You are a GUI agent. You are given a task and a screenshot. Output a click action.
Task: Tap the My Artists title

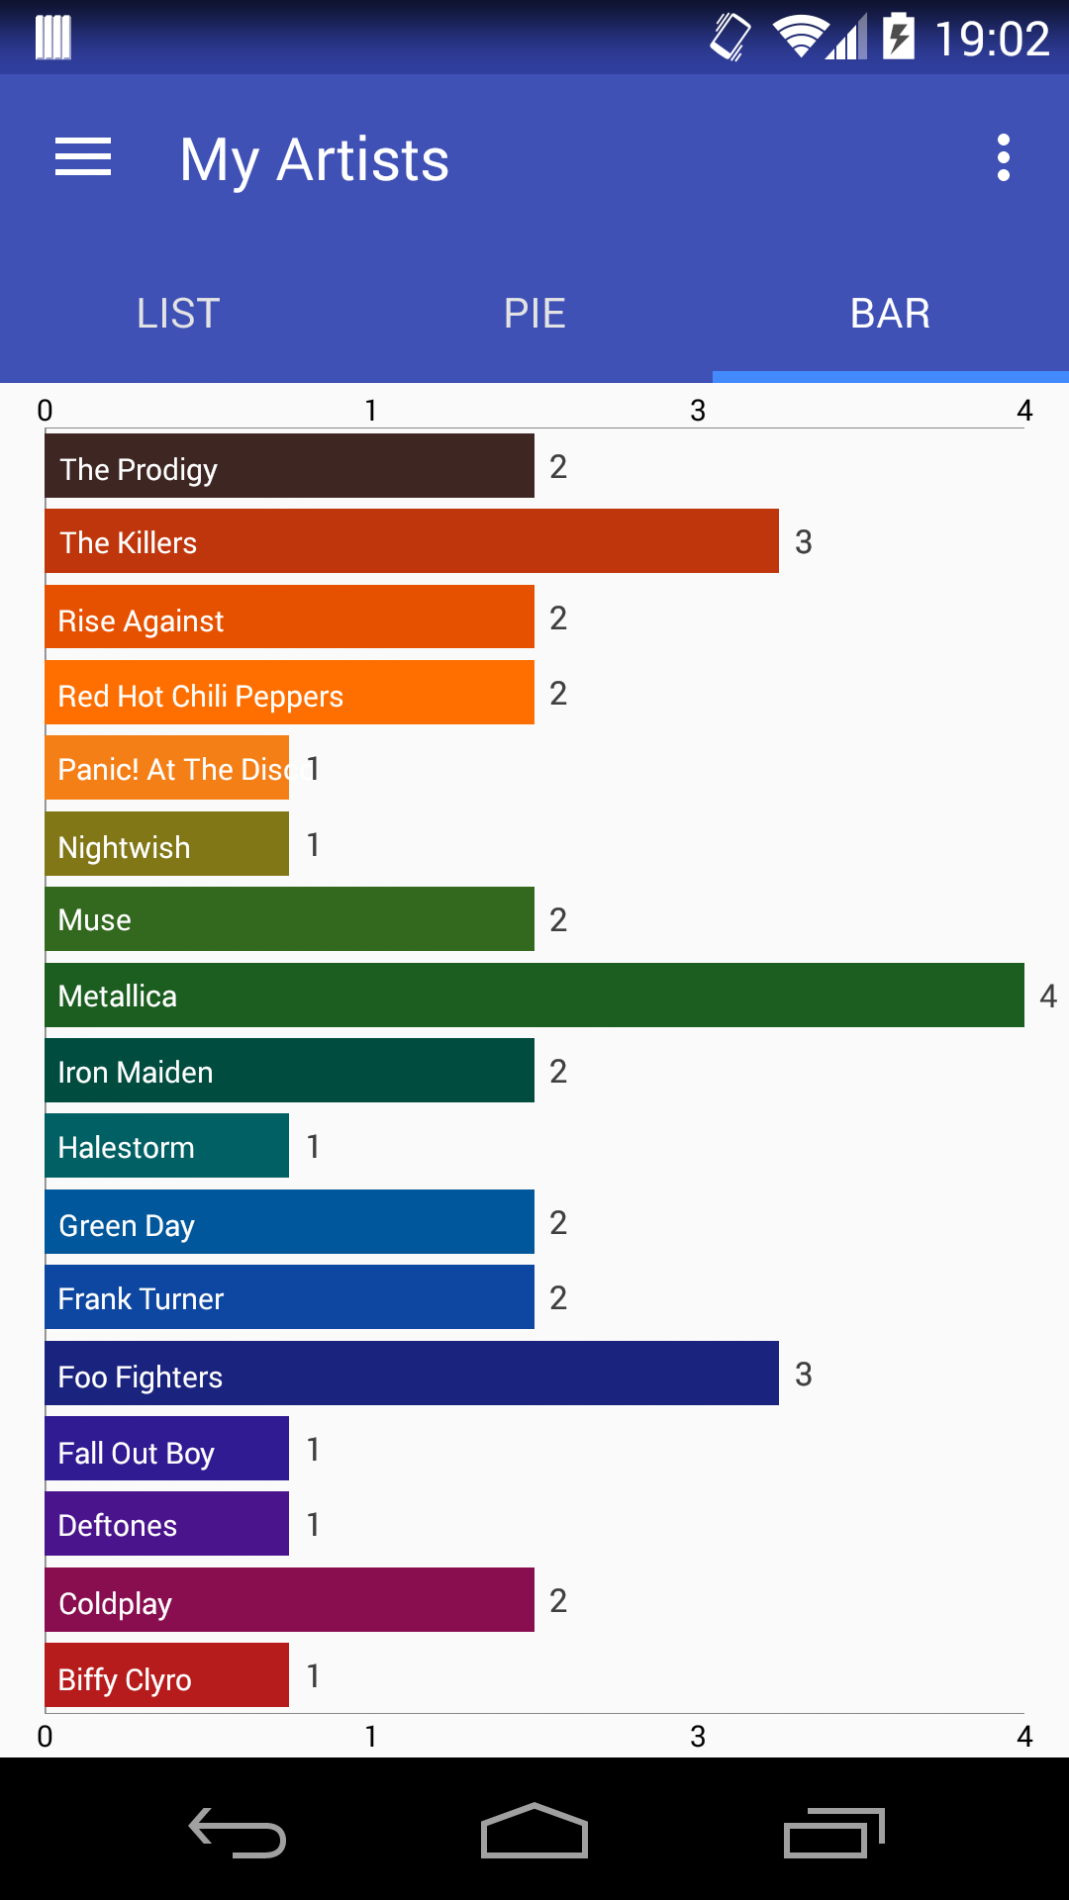(315, 160)
